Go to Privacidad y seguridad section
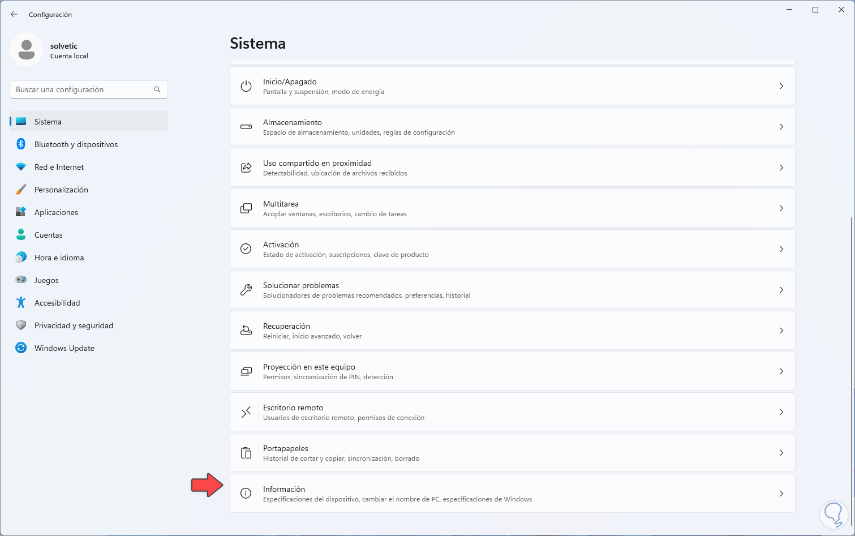The height and width of the screenshot is (536, 855). coord(74,325)
